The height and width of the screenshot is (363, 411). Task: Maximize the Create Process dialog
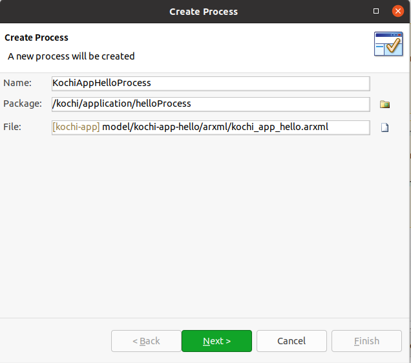point(376,11)
